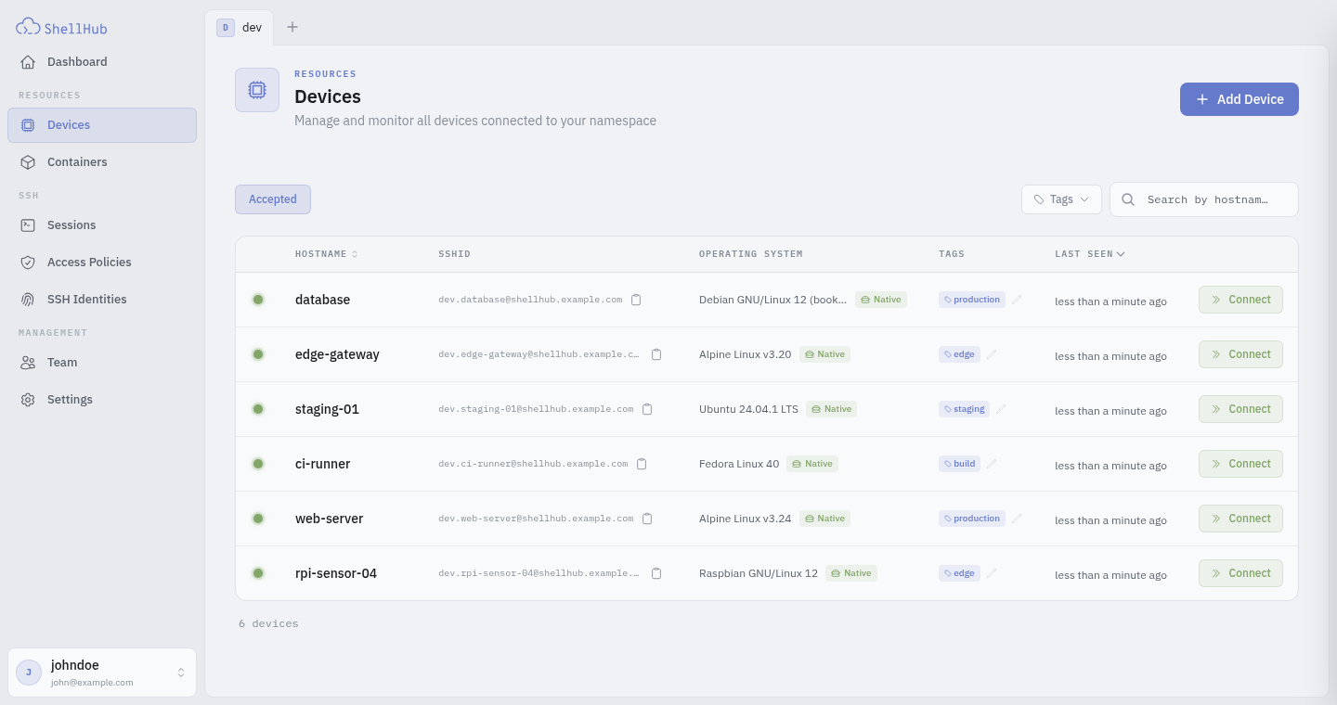Click the Containers cube icon
The height and width of the screenshot is (705, 1337).
coord(28,162)
